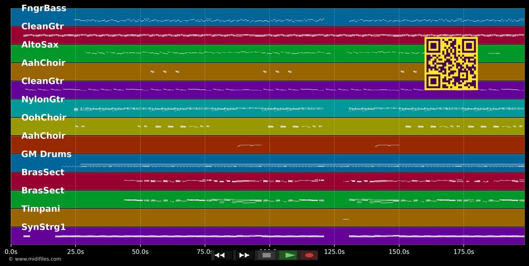
Task: Select the NylonGtr track label
Action: point(43,99)
